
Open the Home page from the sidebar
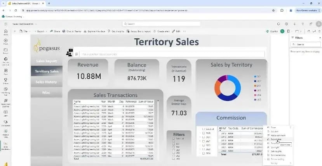point(6,32)
